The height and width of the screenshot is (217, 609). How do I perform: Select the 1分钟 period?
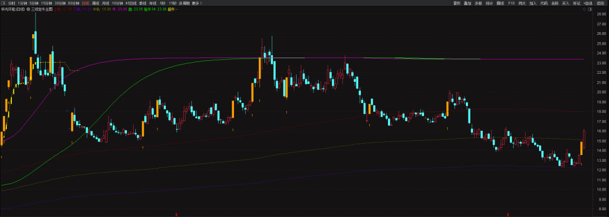click(23, 3)
